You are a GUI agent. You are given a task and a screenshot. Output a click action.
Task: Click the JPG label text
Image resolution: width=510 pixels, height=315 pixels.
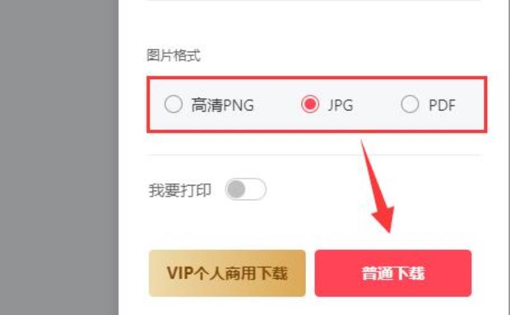coord(340,105)
